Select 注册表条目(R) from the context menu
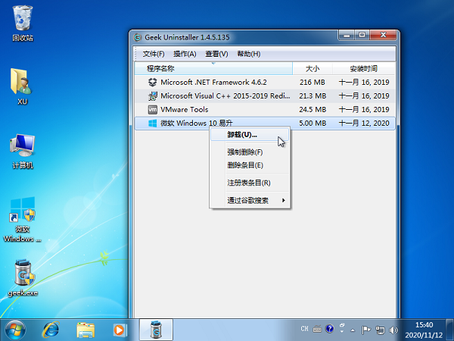Viewport: 454px width, 341px height. coord(249,183)
